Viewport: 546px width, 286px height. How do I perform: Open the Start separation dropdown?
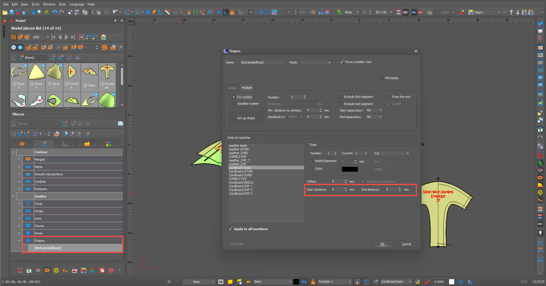pos(374,110)
